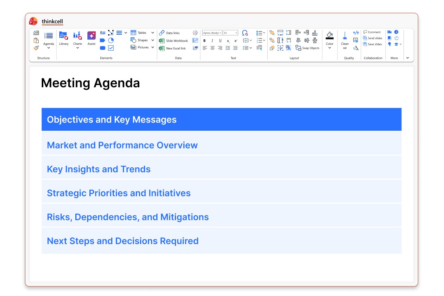Image resolution: width=444 pixels, height=296 pixels.
Task: Click the Clean up broom icon
Action: click(x=345, y=36)
